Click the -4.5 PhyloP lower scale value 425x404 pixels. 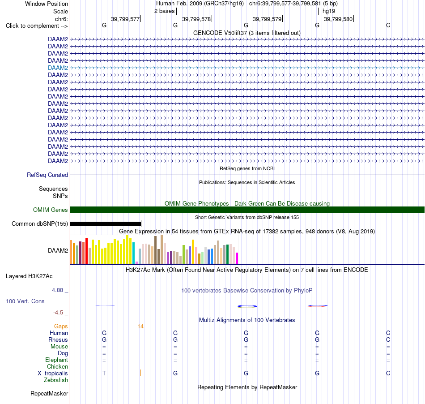click(58, 313)
